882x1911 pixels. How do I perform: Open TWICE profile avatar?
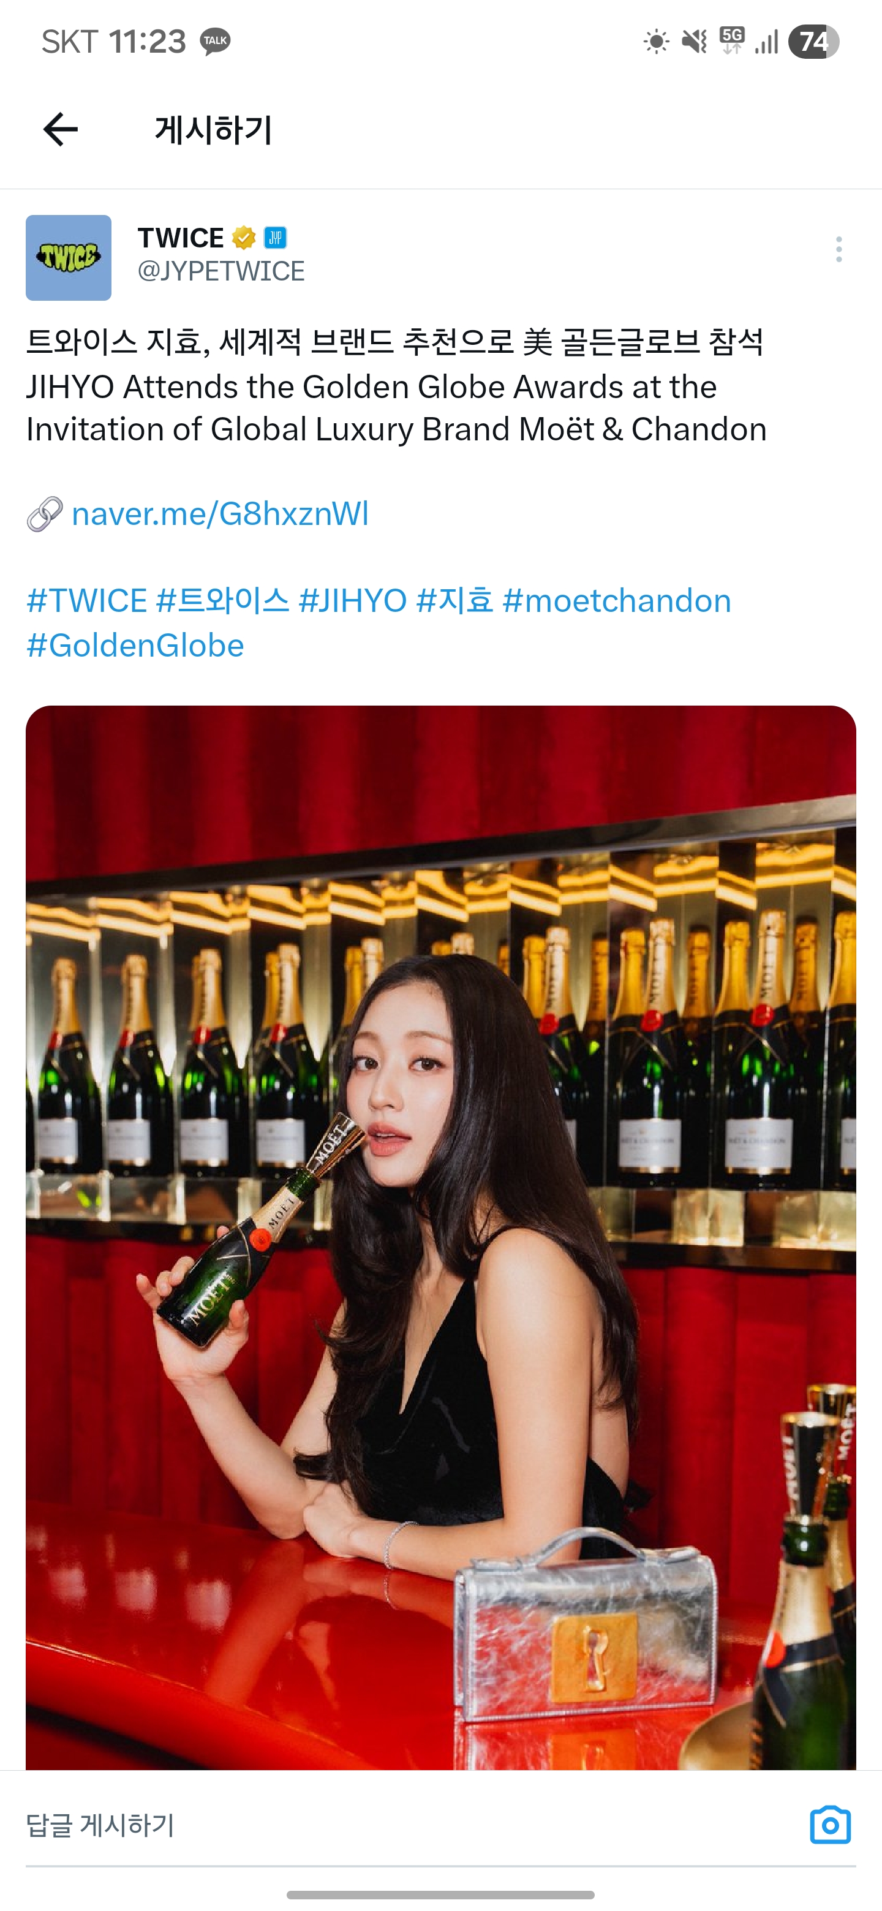pos(68,257)
